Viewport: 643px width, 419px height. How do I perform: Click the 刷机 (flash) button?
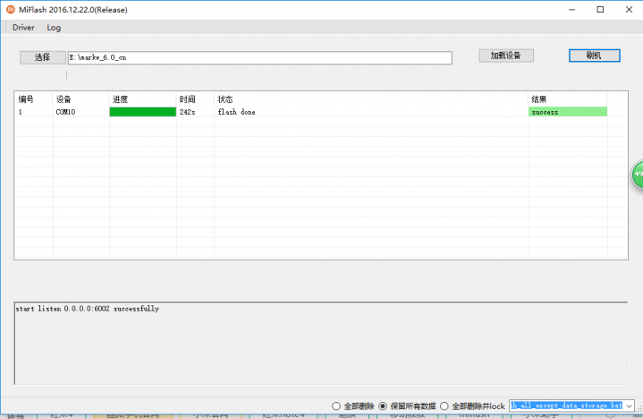click(594, 56)
